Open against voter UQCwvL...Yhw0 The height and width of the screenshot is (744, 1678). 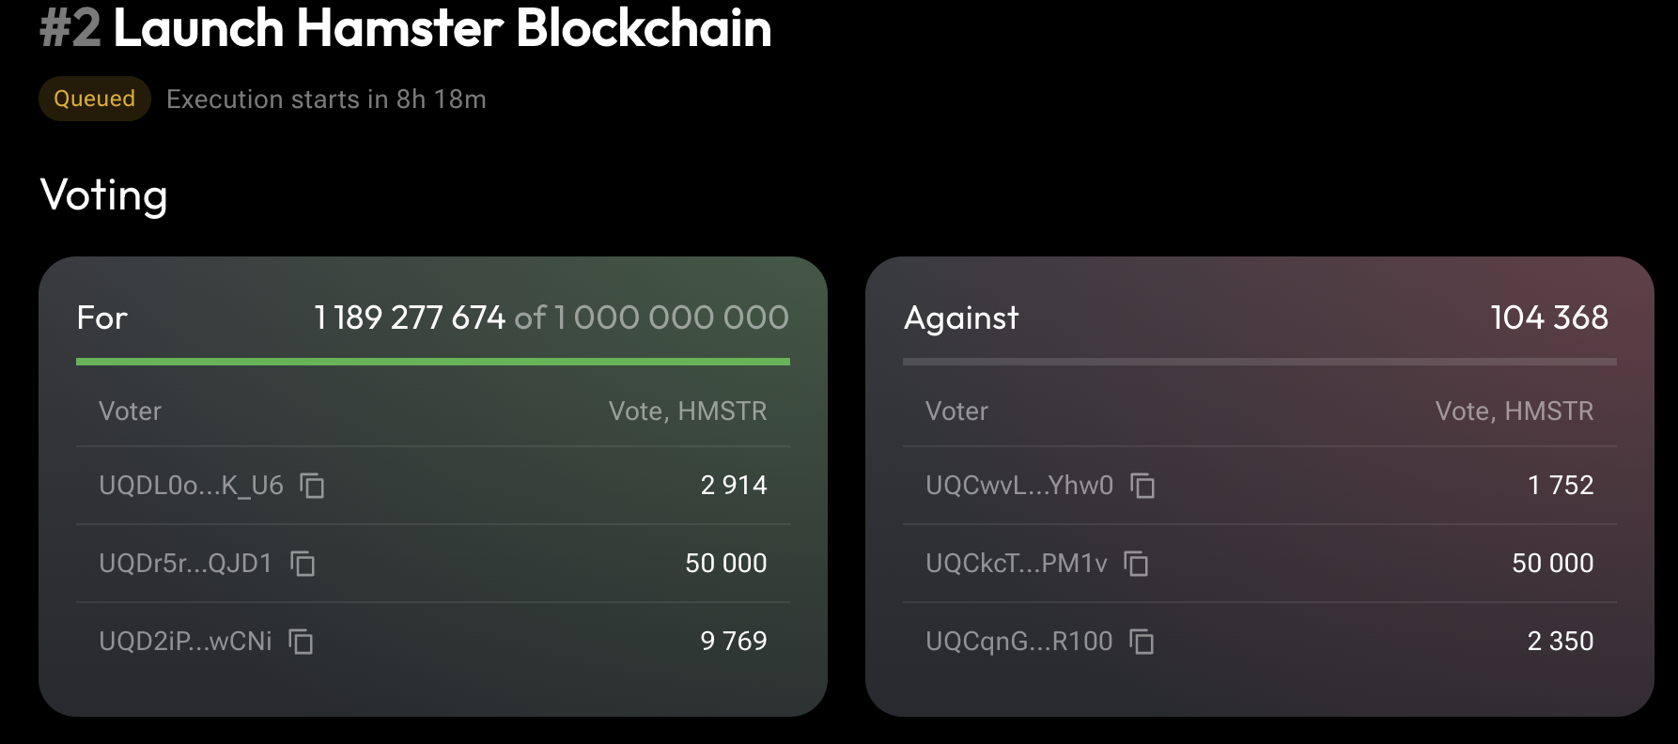pyautogui.click(x=1019, y=486)
